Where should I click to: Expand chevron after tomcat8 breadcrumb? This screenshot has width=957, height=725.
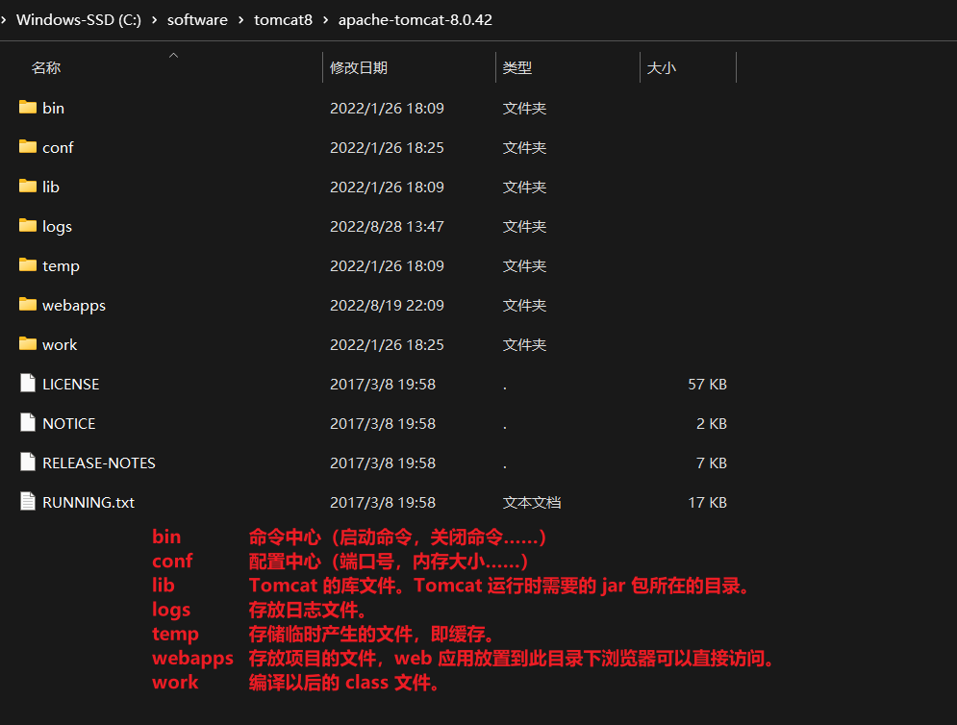click(325, 20)
